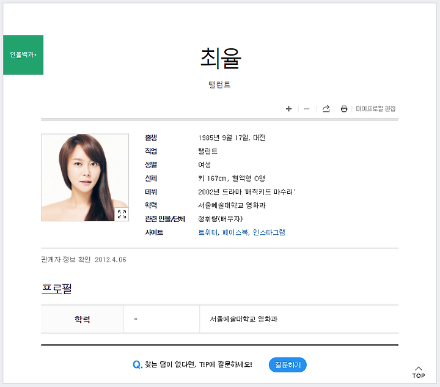Click the 탤런트 subtitle under the name

tap(219, 84)
